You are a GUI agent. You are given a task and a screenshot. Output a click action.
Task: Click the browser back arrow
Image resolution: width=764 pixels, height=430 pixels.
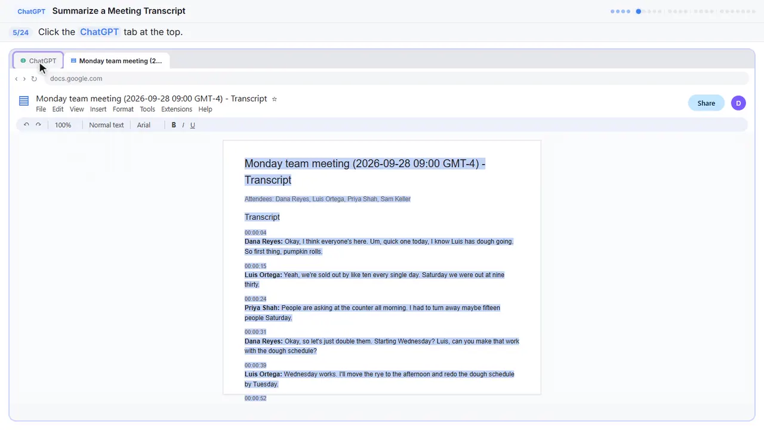[x=16, y=79]
